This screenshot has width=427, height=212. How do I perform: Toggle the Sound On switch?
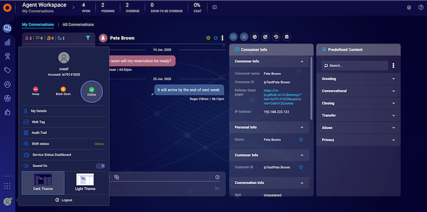pos(100,166)
